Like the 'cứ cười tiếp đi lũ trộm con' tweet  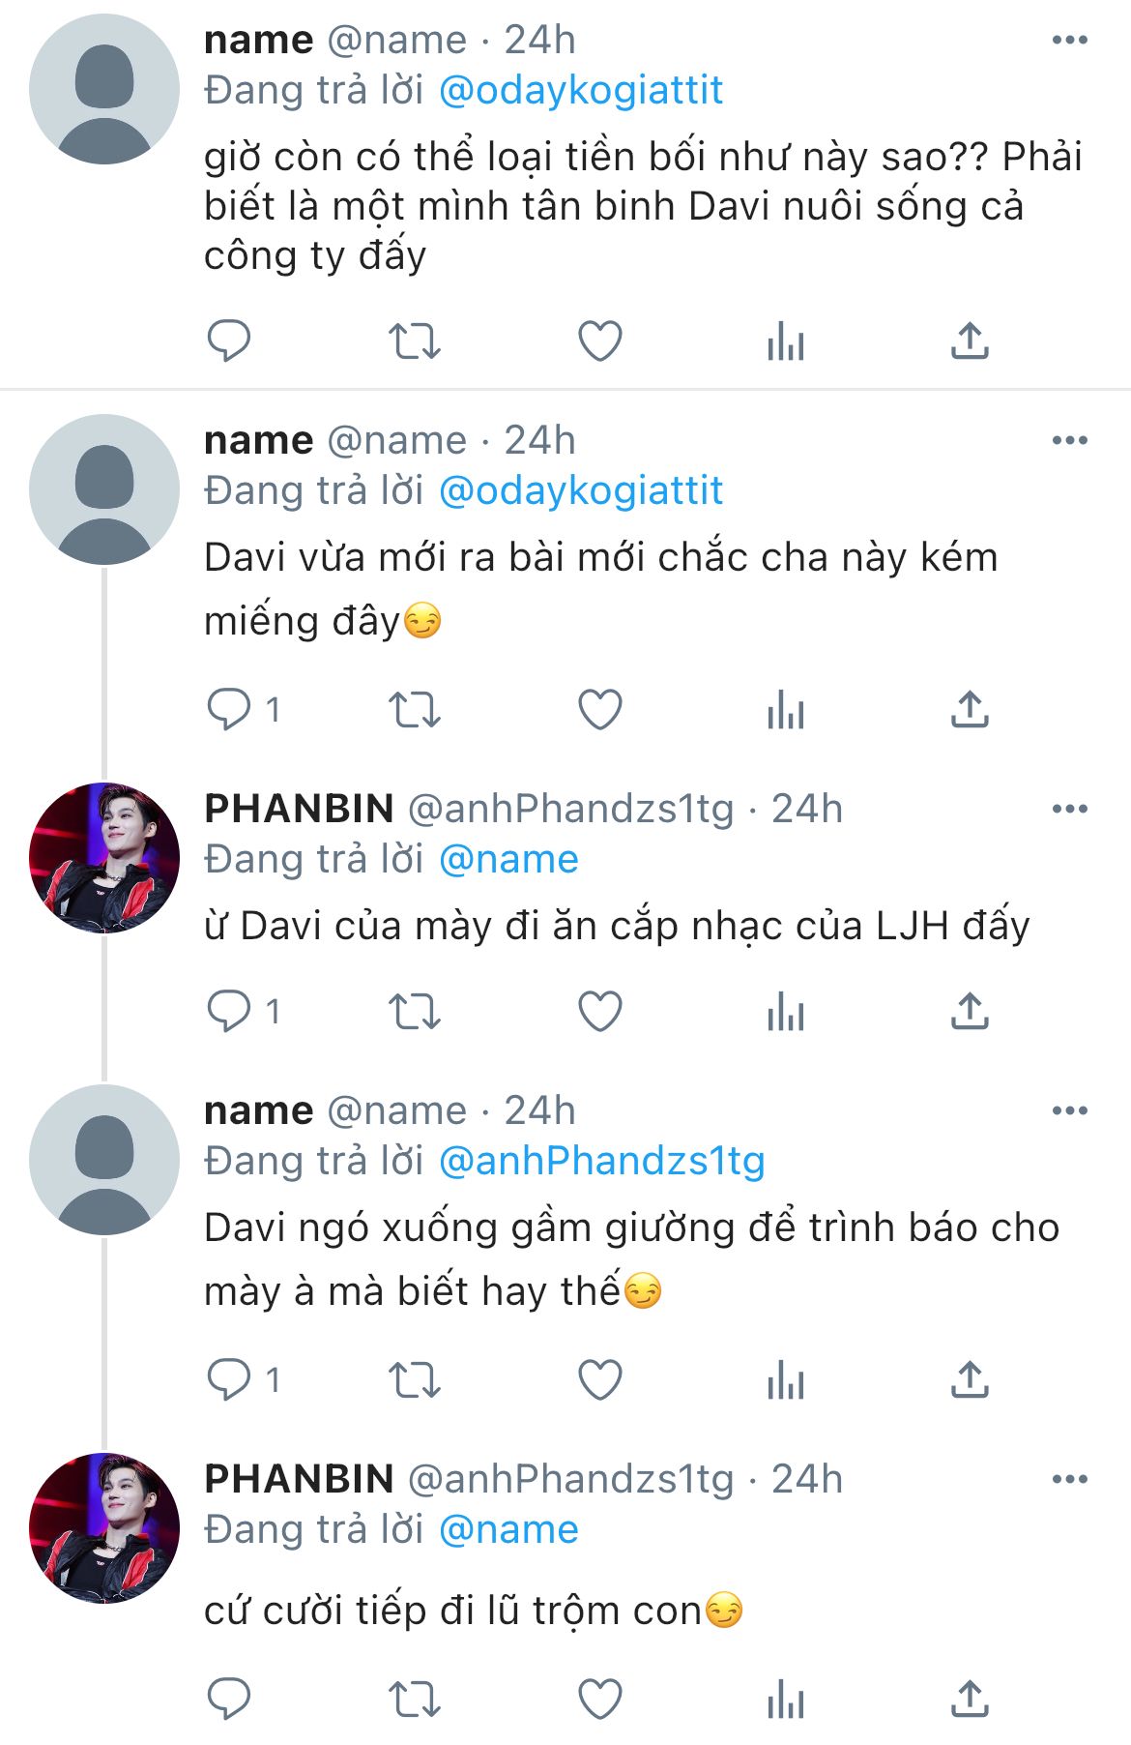599,1700
